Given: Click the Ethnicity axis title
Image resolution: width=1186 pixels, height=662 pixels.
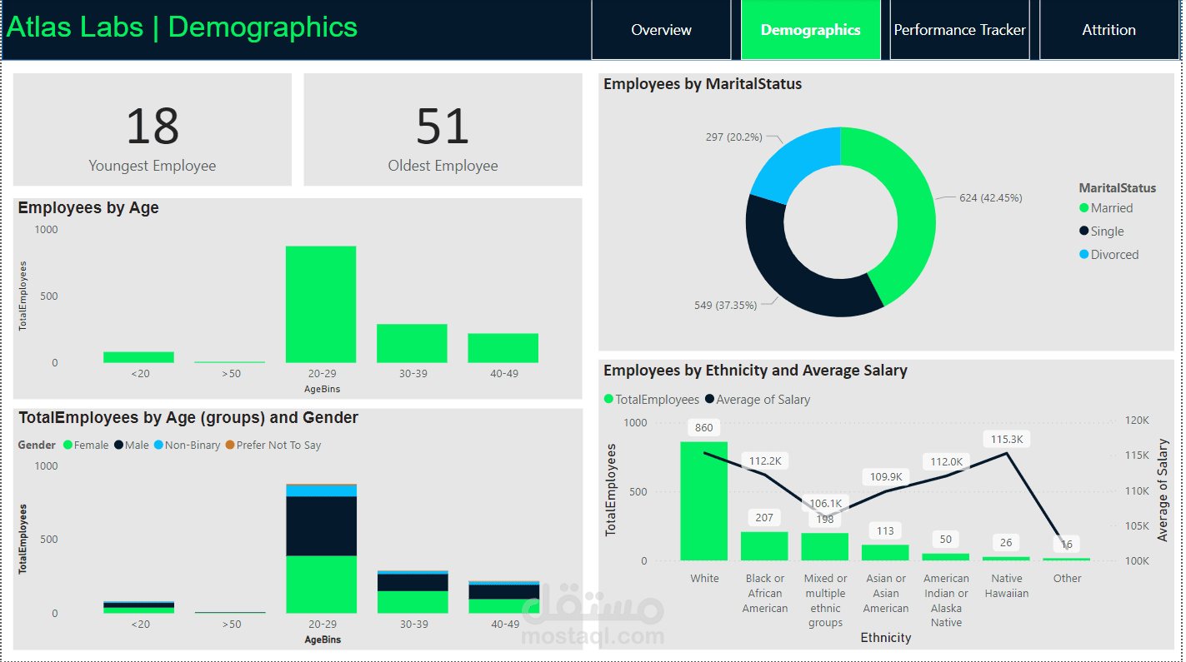Looking at the screenshot, I should (886, 638).
